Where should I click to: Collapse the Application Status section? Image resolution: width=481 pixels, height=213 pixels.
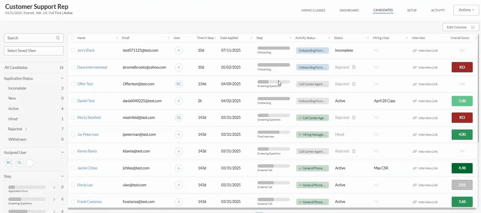(62, 78)
